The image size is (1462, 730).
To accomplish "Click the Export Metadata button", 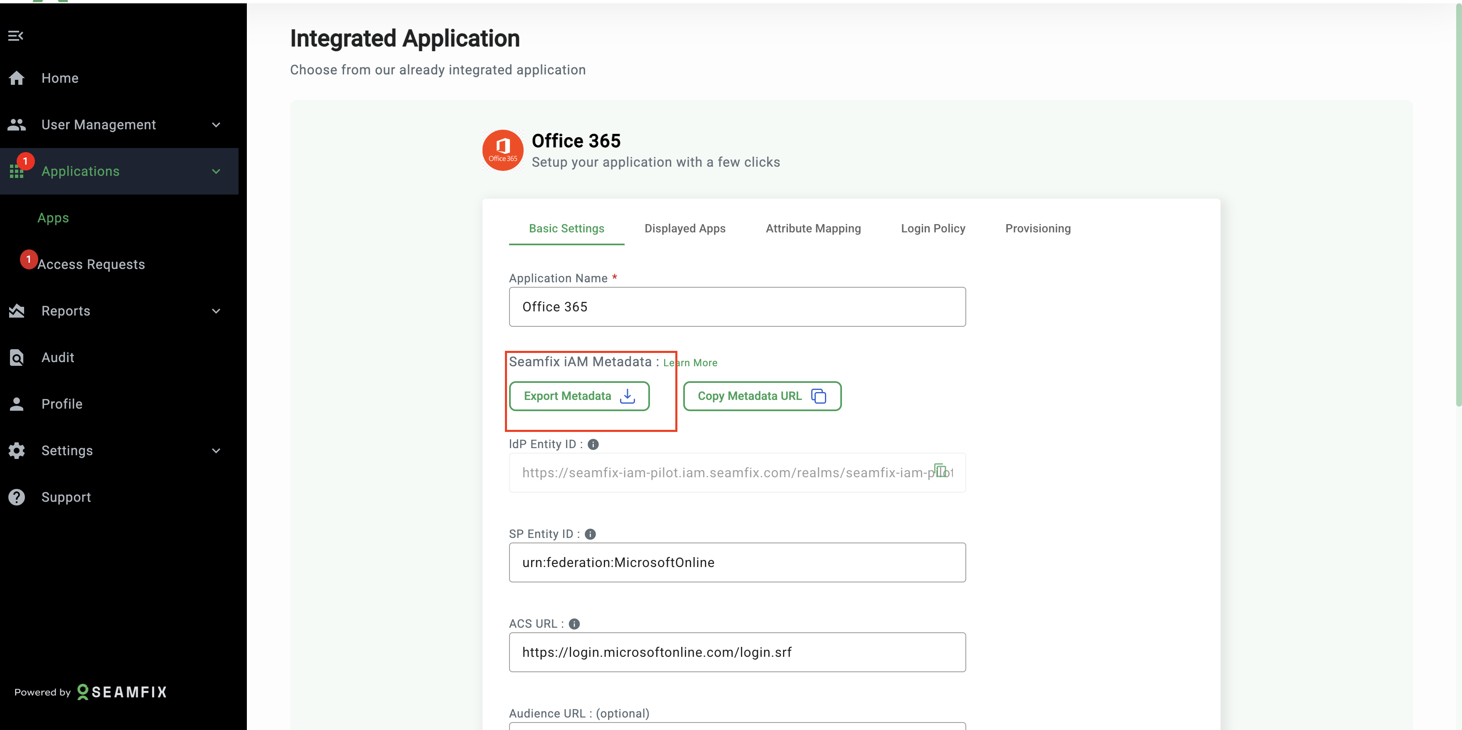I will click(579, 396).
